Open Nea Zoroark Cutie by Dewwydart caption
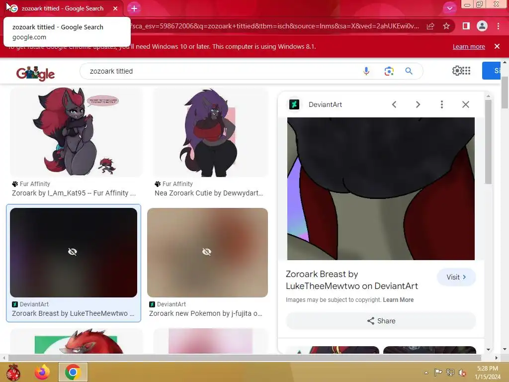The width and height of the screenshot is (509, 382). (x=209, y=193)
